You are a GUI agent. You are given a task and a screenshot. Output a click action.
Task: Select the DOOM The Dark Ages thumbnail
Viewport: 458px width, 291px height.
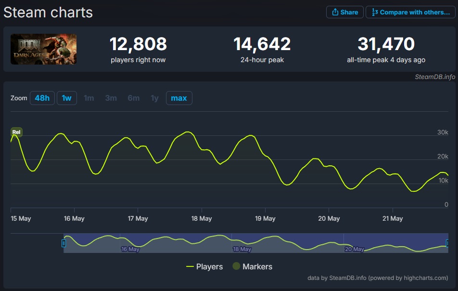43,49
